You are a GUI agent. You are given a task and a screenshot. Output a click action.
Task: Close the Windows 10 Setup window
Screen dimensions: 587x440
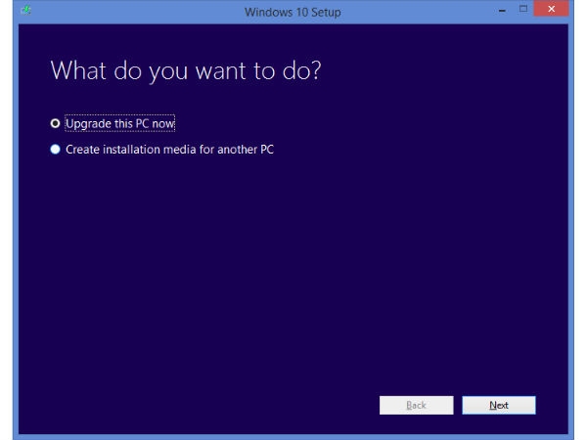click(x=551, y=9)
